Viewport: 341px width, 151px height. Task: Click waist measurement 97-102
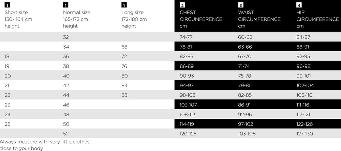[246, 124]
